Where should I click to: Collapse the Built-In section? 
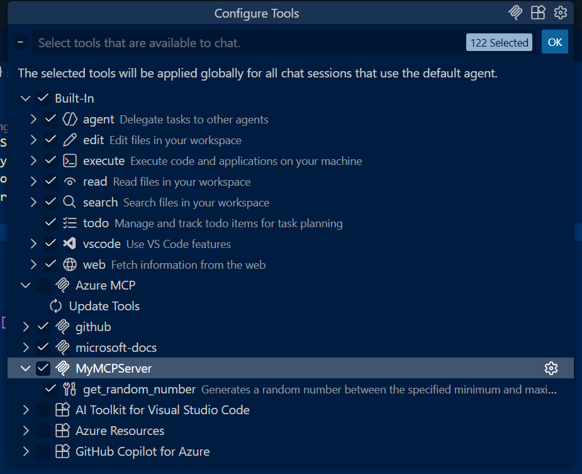tap(25, 98)
